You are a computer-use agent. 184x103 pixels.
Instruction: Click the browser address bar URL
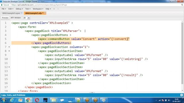coord(39,5)
